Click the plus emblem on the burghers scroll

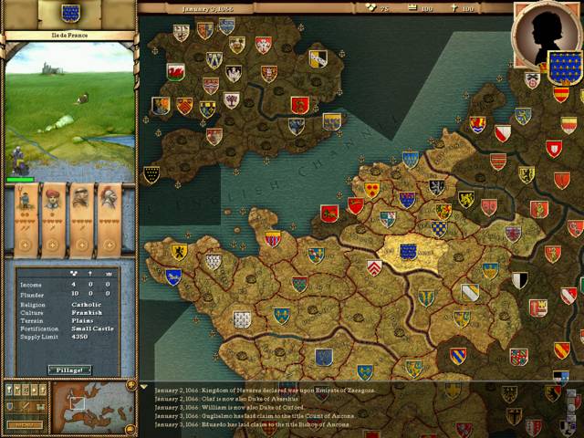pyautogui.click(x=53, y=245)
